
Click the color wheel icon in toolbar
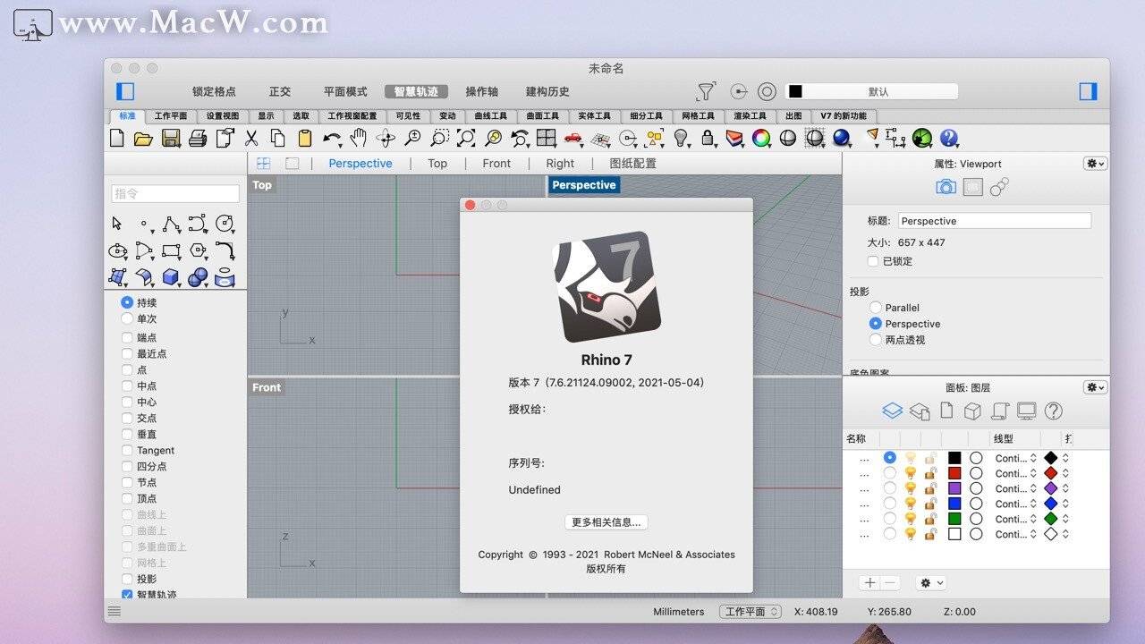point(761,138)
